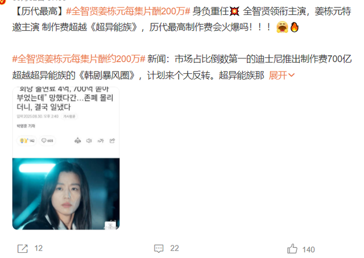
Task: Click the share arrow icon in article
Action: tap(112, 140)
